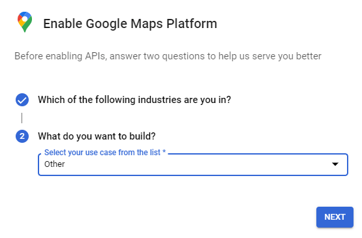The width and height of the screenshot is (362, 238).
Task: Click the step 1 completed indicator circle
Action: [x=22, y=100]
